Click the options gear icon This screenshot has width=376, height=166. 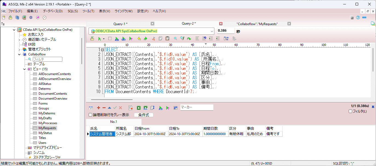tap(31, 17)
